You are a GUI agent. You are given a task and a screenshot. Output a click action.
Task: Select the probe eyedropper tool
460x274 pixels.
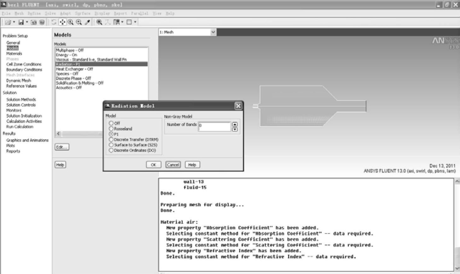pyautogui.click(x=87, y=22)
